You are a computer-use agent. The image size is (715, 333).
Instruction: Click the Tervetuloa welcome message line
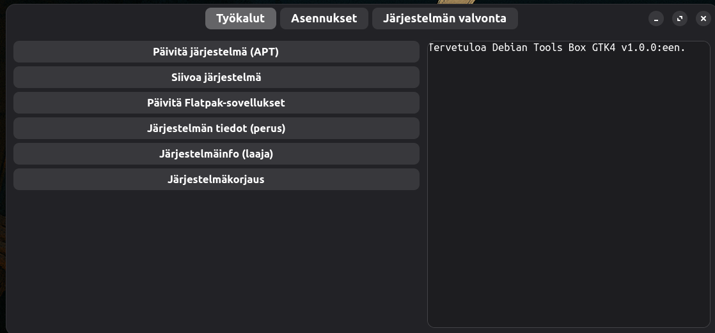click(556, 48)
